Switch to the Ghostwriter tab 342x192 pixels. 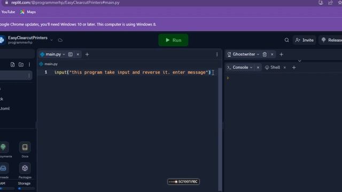(244, 54)
